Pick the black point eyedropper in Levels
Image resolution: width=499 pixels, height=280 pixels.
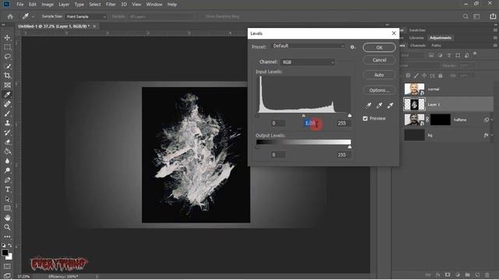pos(368,106)
